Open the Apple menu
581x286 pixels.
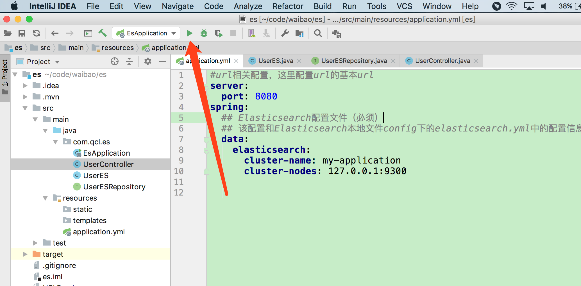pyautogui.click(x=14, y=6)
